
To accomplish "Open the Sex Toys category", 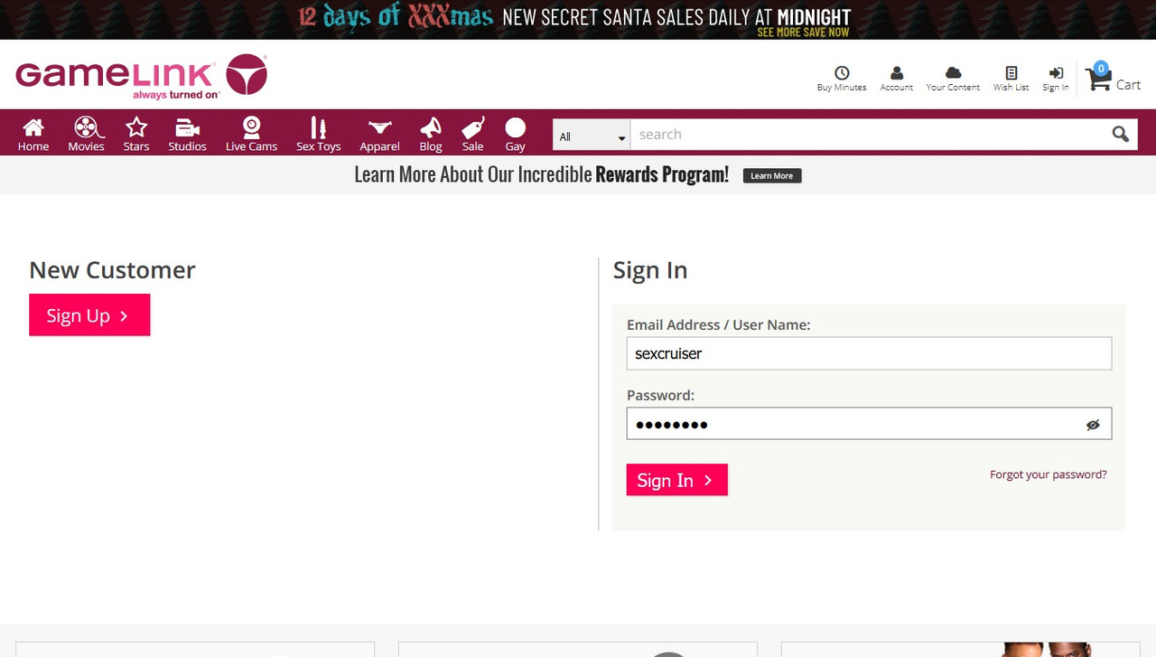I will pyautogui.click(x=318, y=134).
